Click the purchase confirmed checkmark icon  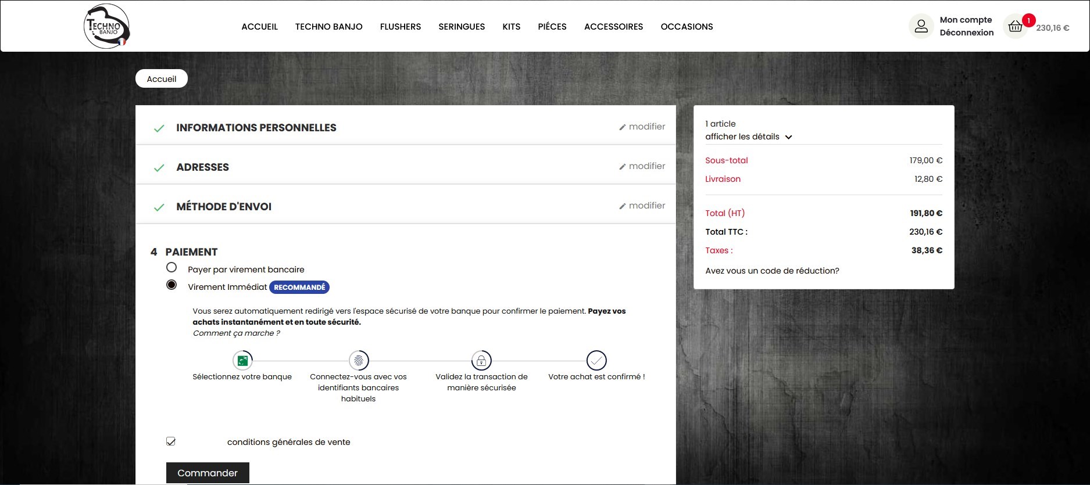596,361
